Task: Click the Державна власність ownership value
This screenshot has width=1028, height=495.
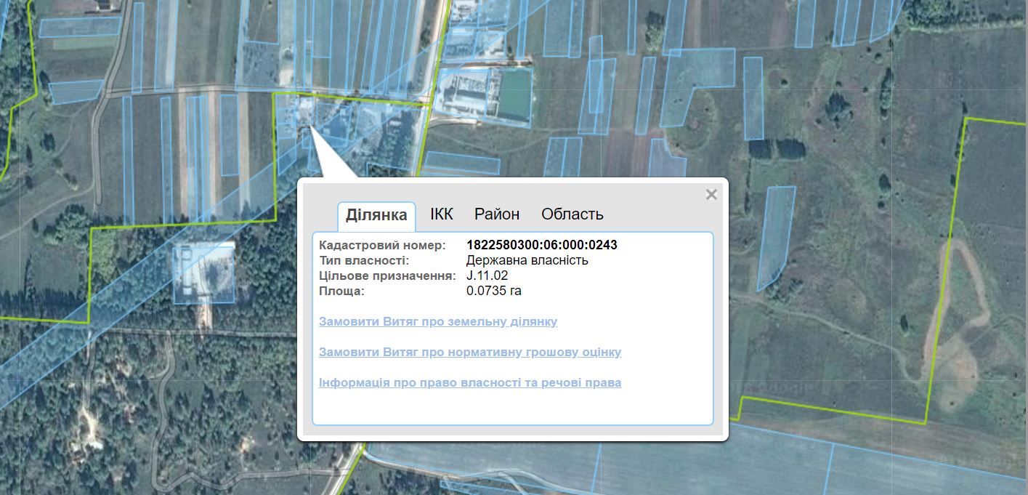Action: coord(527,260)
